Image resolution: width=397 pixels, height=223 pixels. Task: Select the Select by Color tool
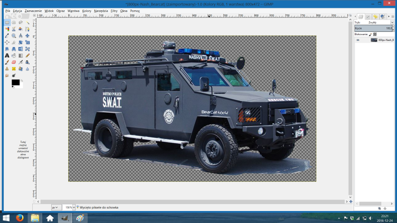tap(7, 29)
